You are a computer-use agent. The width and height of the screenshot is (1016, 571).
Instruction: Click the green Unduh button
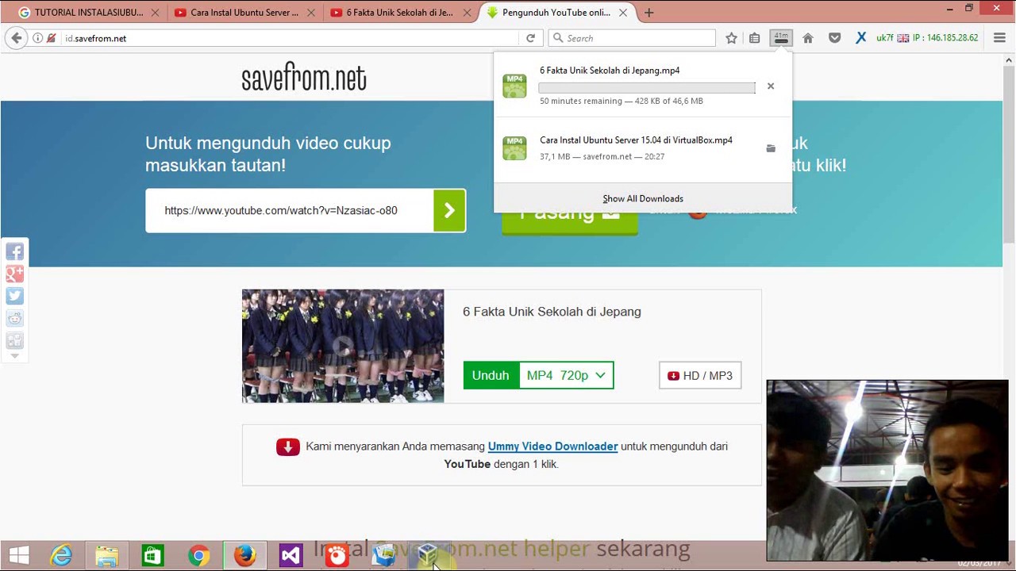pos(491,375)
